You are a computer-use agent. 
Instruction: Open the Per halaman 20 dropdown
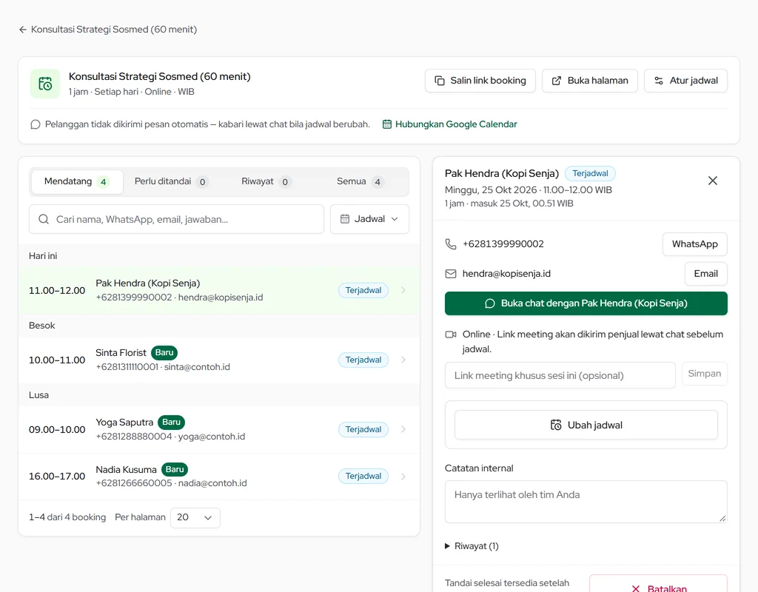195,517
